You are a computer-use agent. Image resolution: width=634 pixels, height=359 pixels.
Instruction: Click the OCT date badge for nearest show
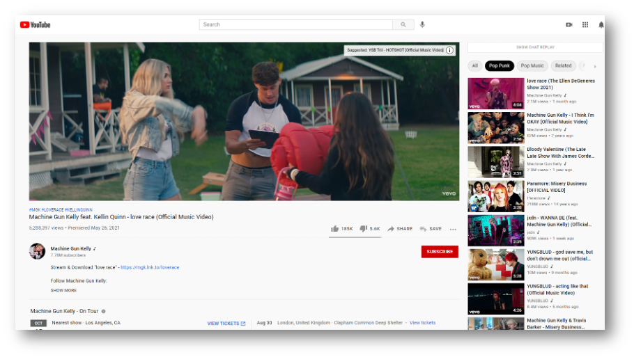click(x=38, y=323)
